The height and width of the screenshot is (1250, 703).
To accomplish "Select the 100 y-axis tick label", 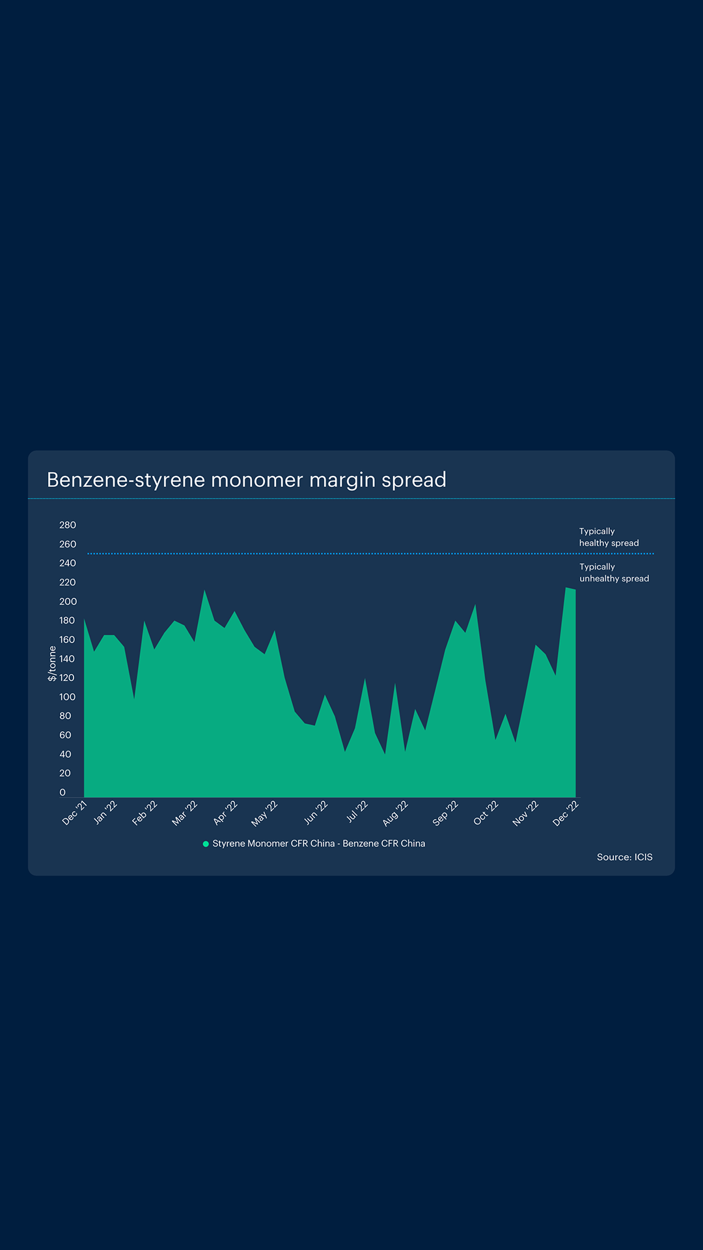I will 68,697.
